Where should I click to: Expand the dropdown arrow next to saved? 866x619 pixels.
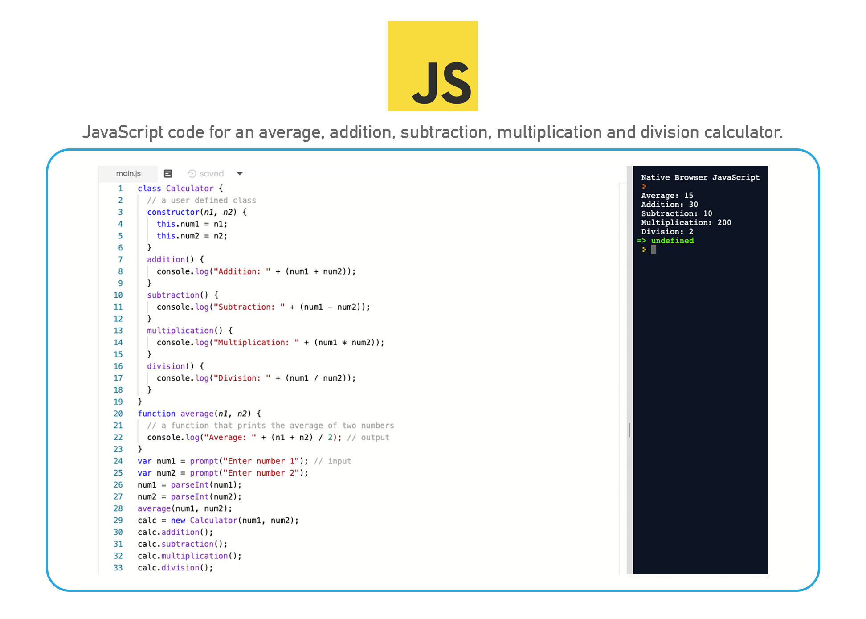(x=240, y=173)
